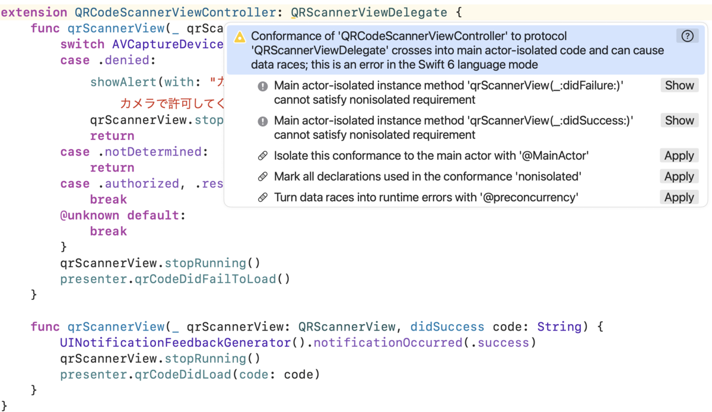Click error icon beside didFailure message
The height and width of the screenshot is (412, 712).
click(263, 87)
